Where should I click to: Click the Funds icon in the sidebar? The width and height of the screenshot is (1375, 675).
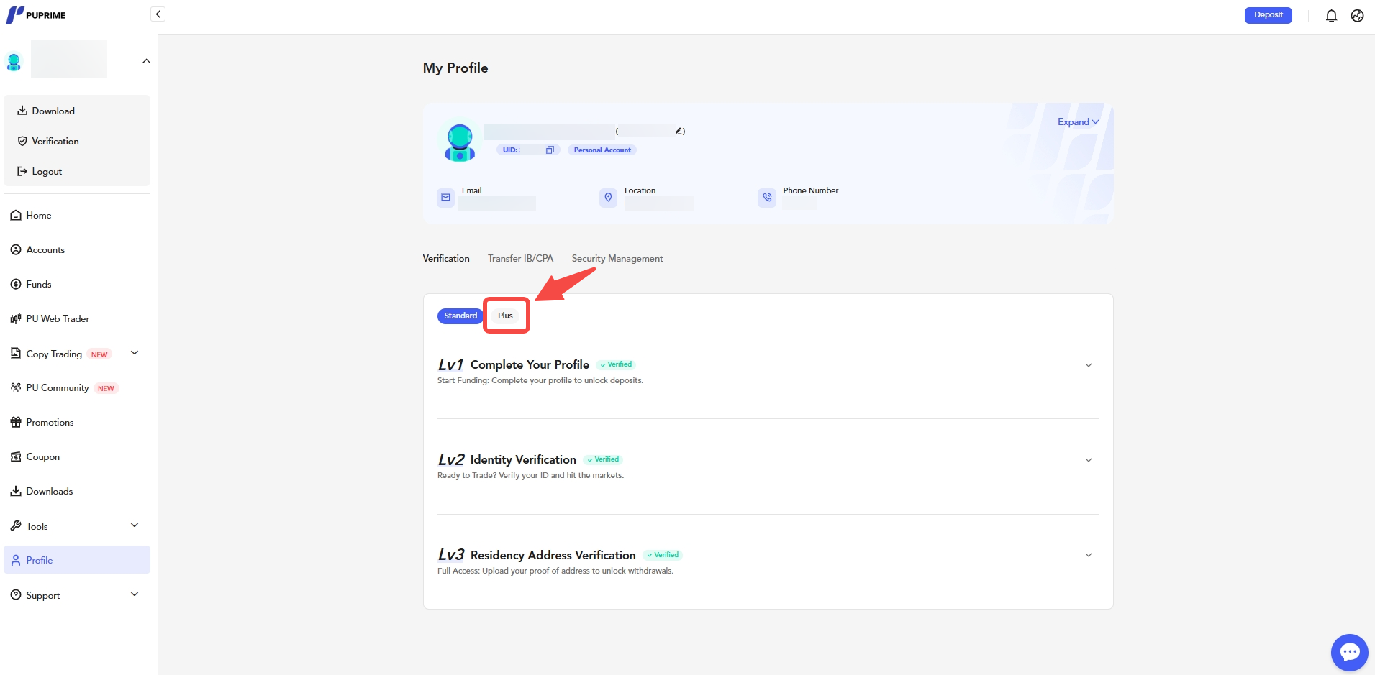point(16,284)
